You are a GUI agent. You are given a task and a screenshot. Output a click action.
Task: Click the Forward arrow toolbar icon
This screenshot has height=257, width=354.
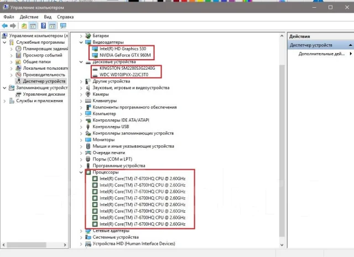click(13, 26)
